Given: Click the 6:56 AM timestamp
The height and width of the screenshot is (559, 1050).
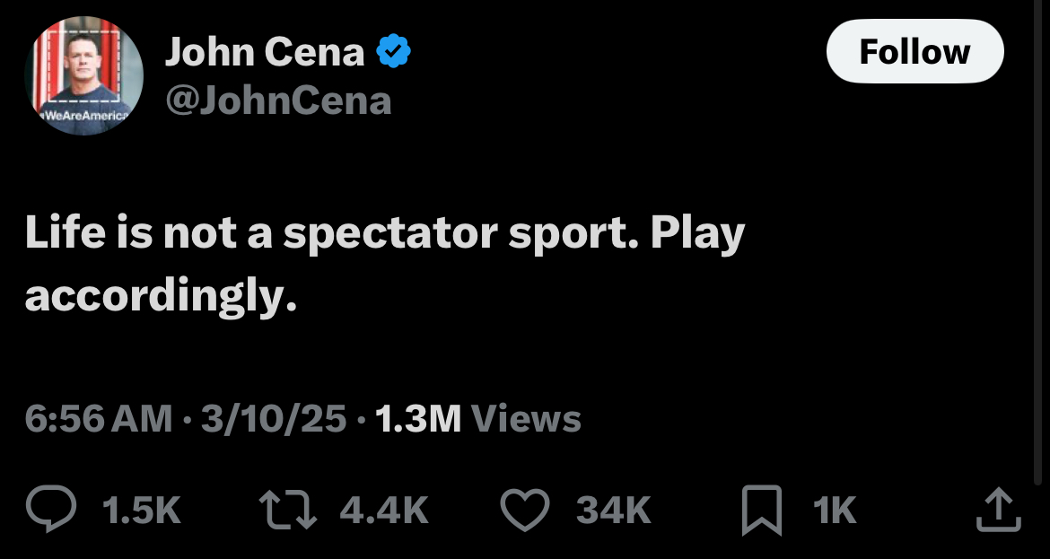Looking at the screenshot, I should 99,418.
